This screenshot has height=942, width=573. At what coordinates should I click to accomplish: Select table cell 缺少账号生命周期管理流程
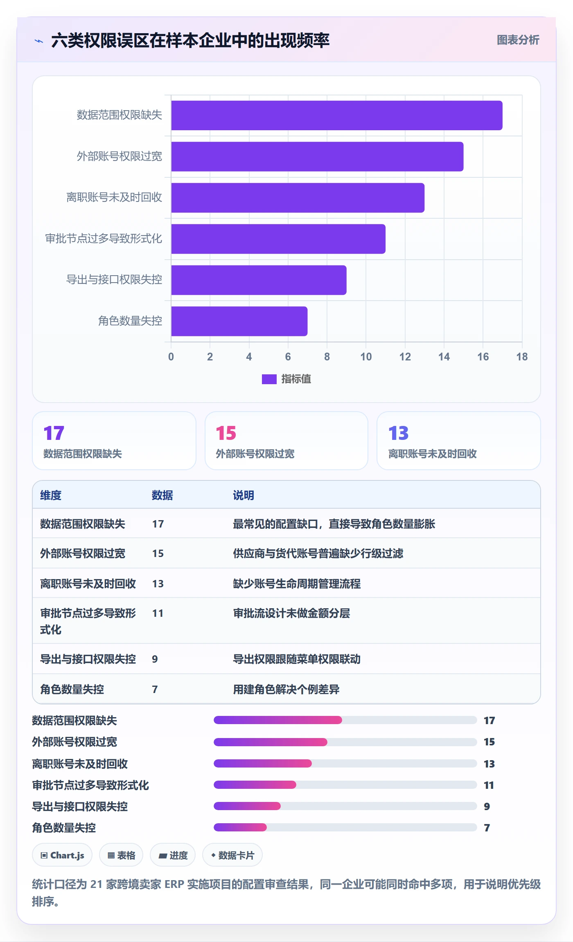click(x=297, y=584)
